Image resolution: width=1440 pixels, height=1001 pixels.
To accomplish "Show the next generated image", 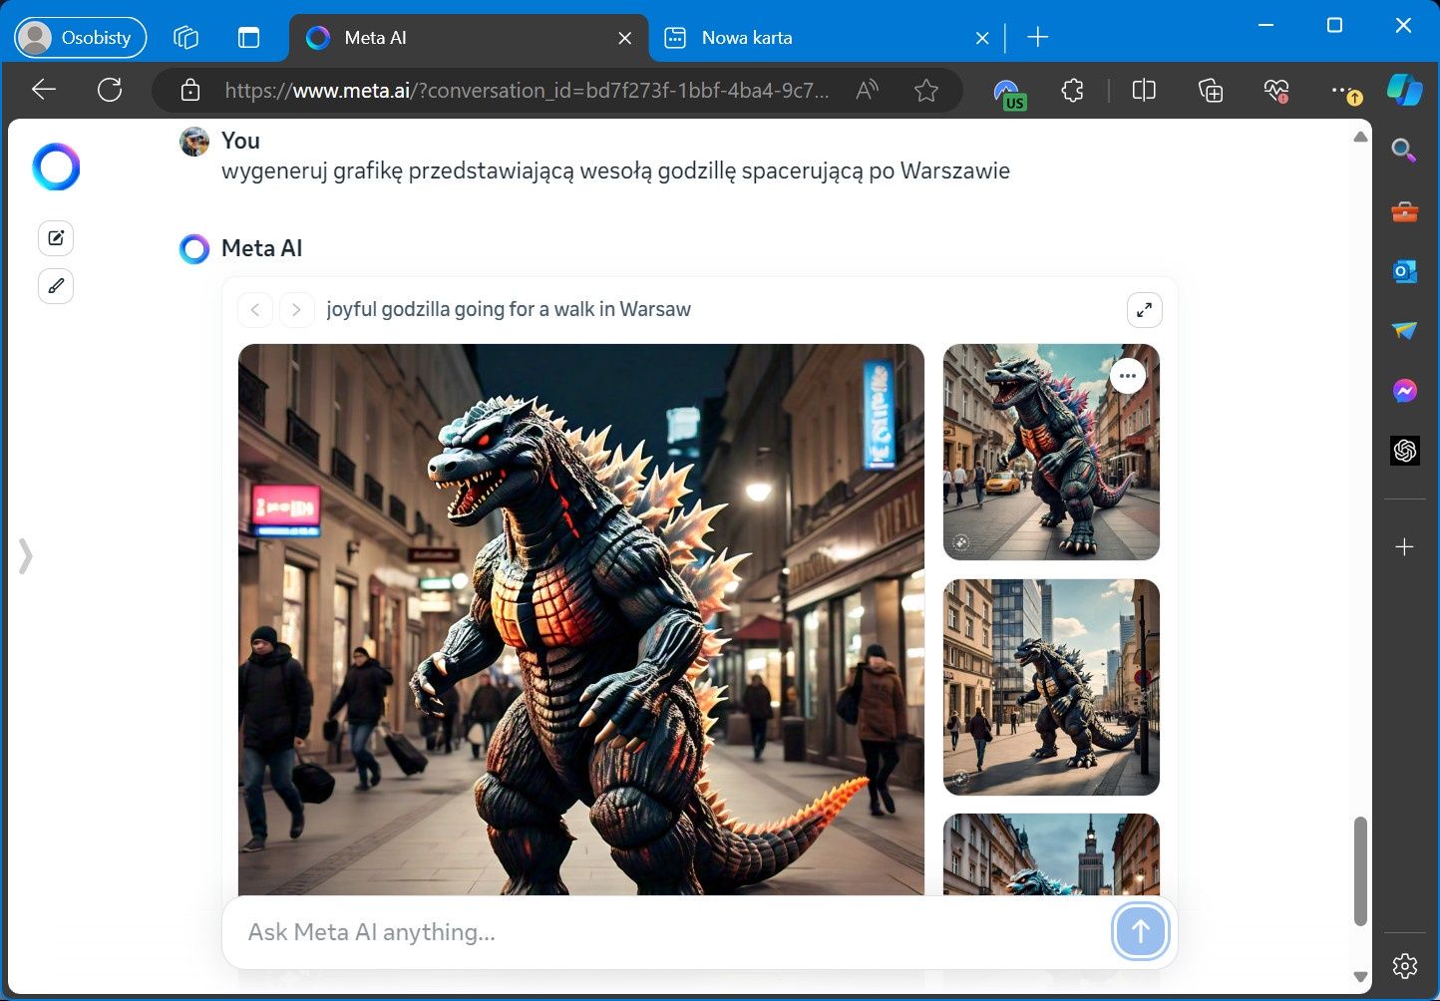I will tap(297, 310).
